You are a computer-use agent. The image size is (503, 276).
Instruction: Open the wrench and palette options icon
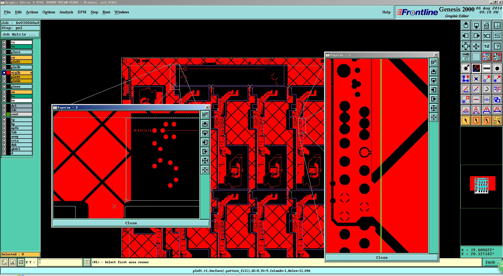click(x=466, y=57)
